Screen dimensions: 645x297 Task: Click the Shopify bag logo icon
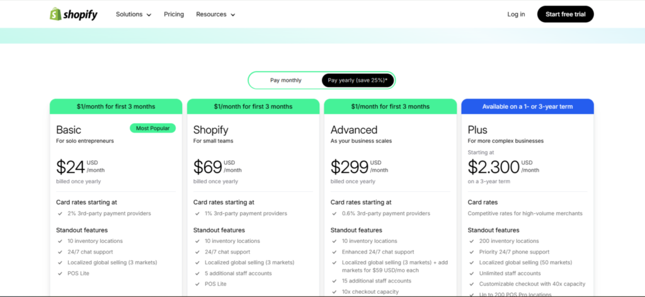(x=55, y=14)
